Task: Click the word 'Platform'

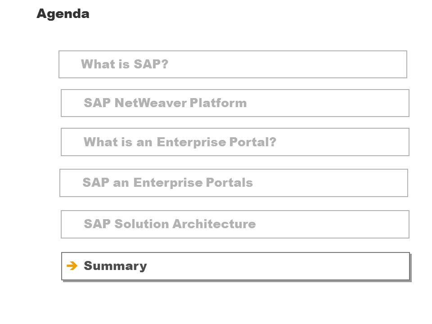Action: [218, 103]
